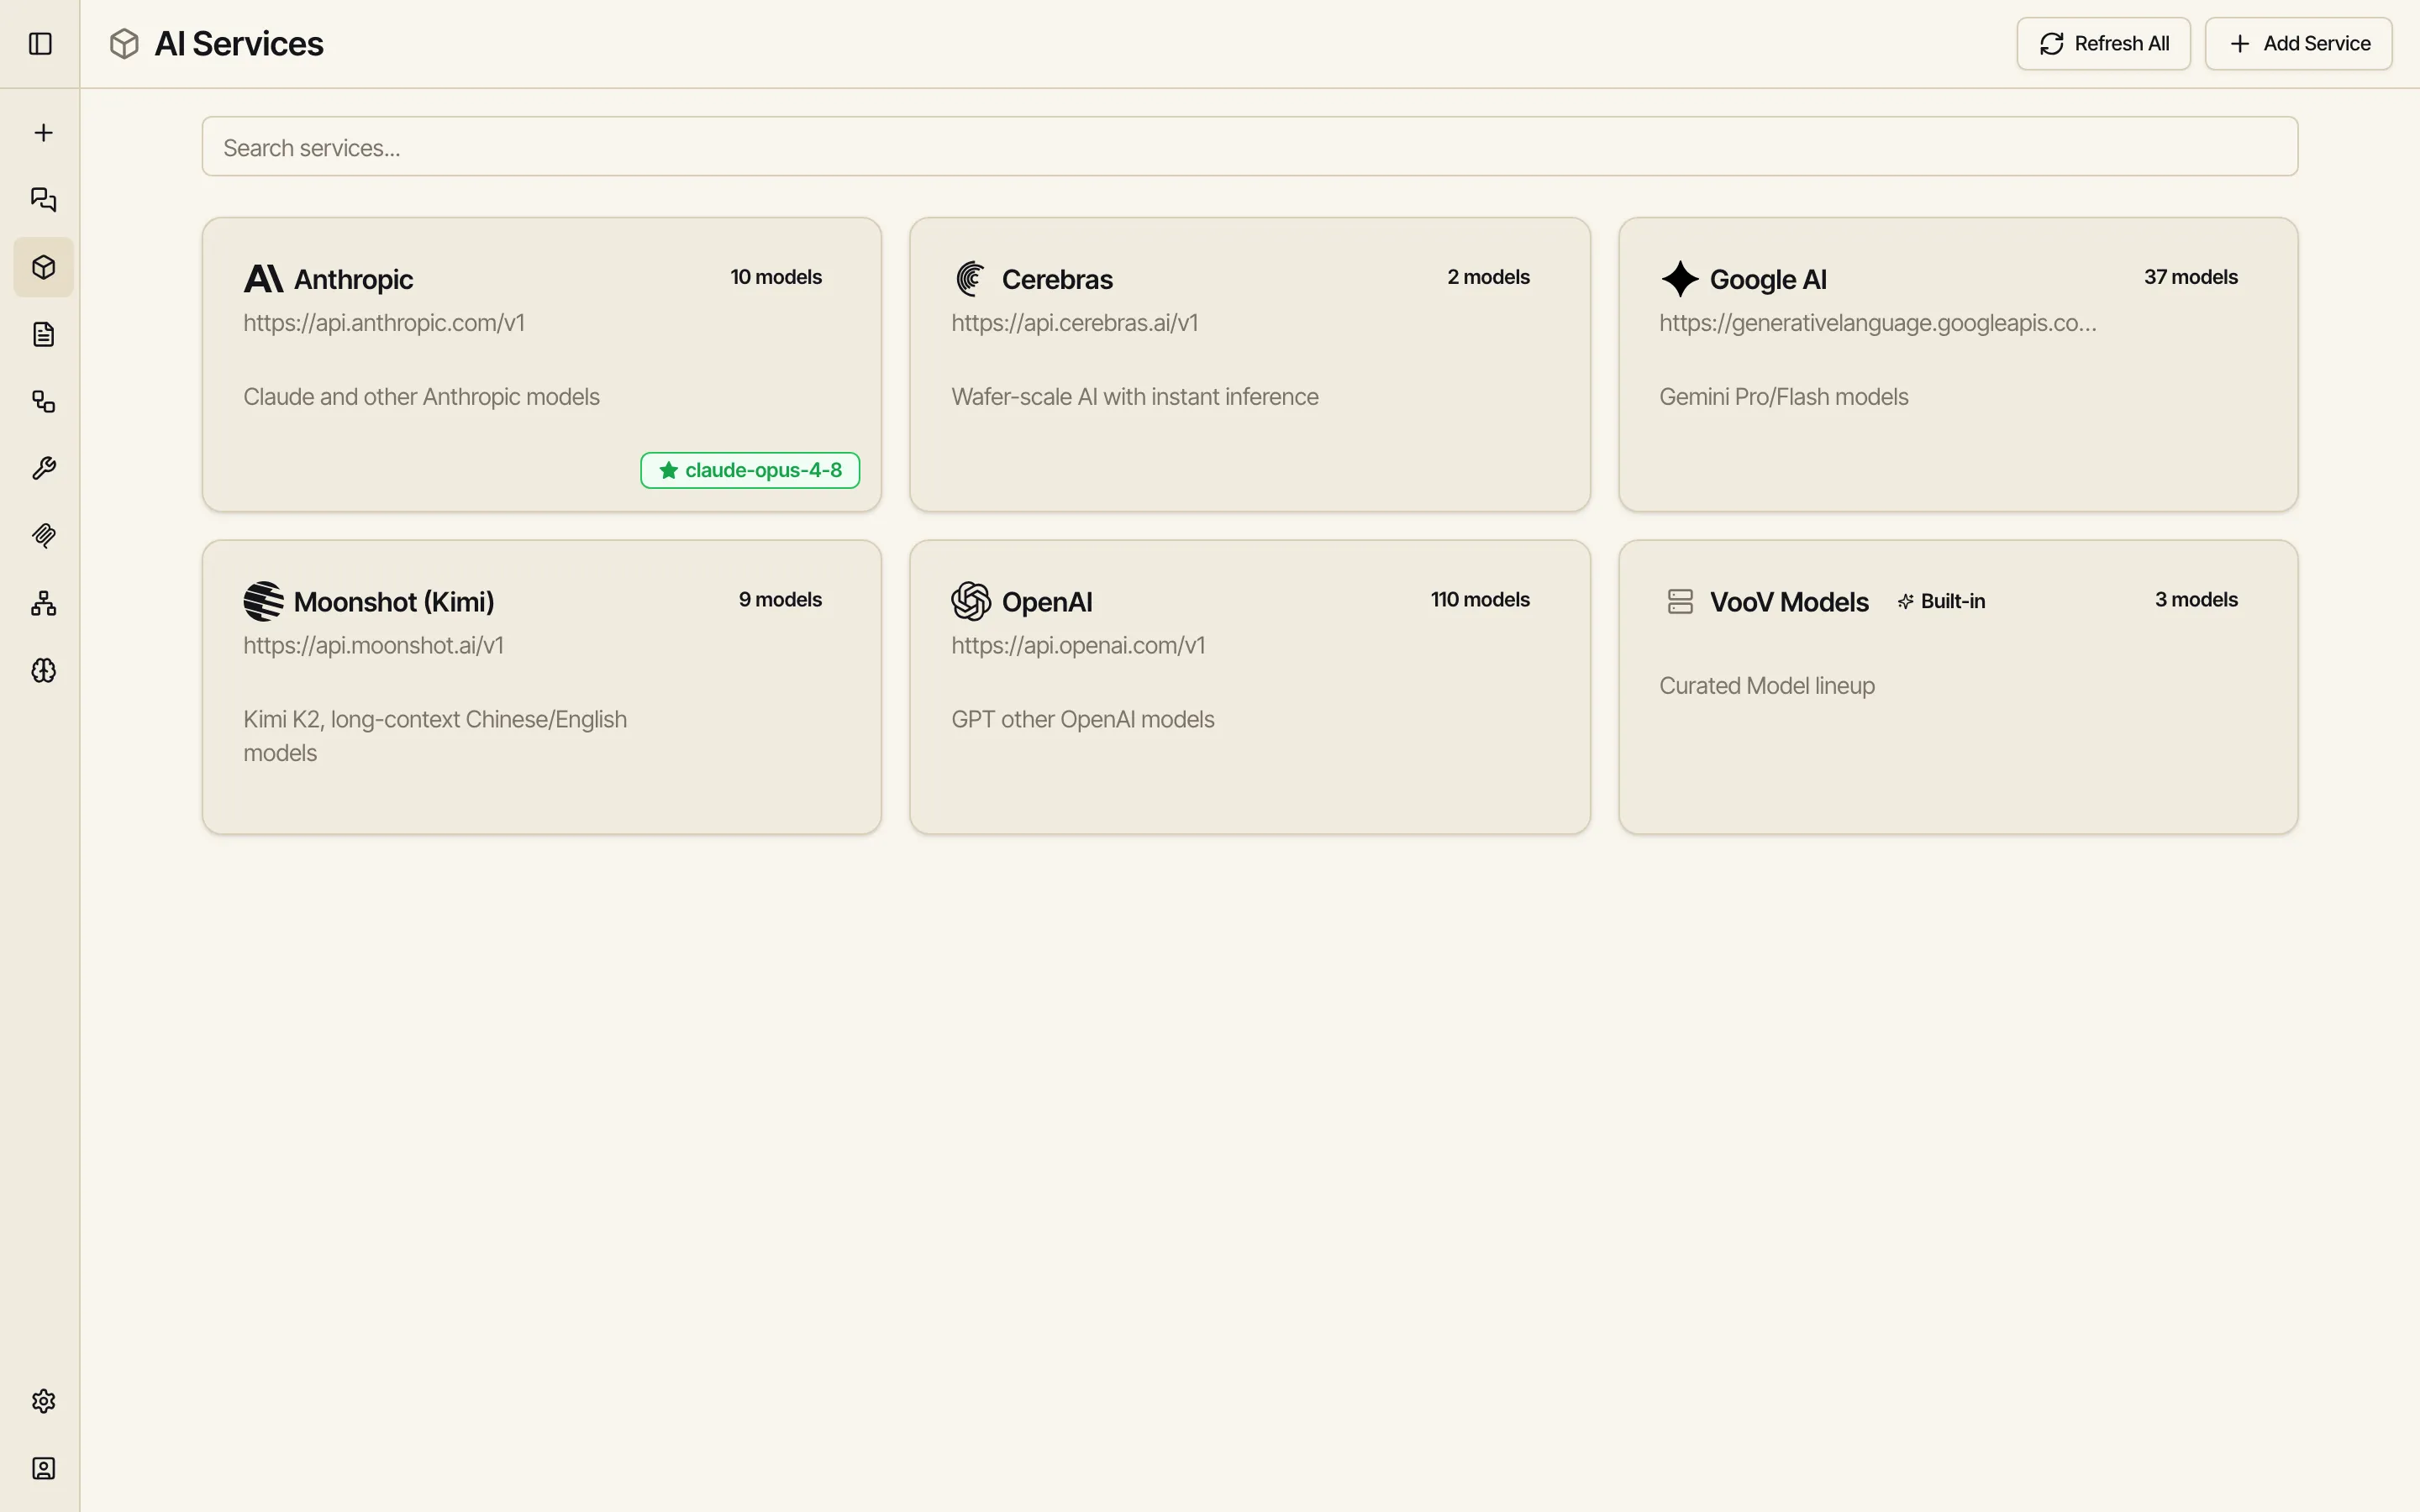The width and height of the screenshot is (2420, 1512).
Task: Open the OpenAI service card title
Action: coord(1047,602)
